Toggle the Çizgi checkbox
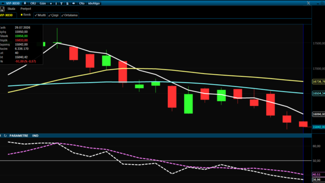 [x=53, y=15]
